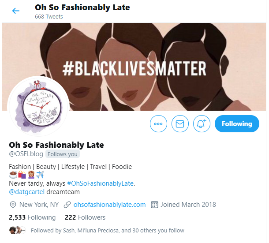Open Followed by Sash and others list

coord(108,230)
